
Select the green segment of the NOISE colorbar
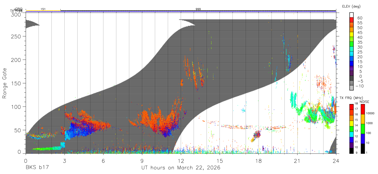tap(362, 129)
